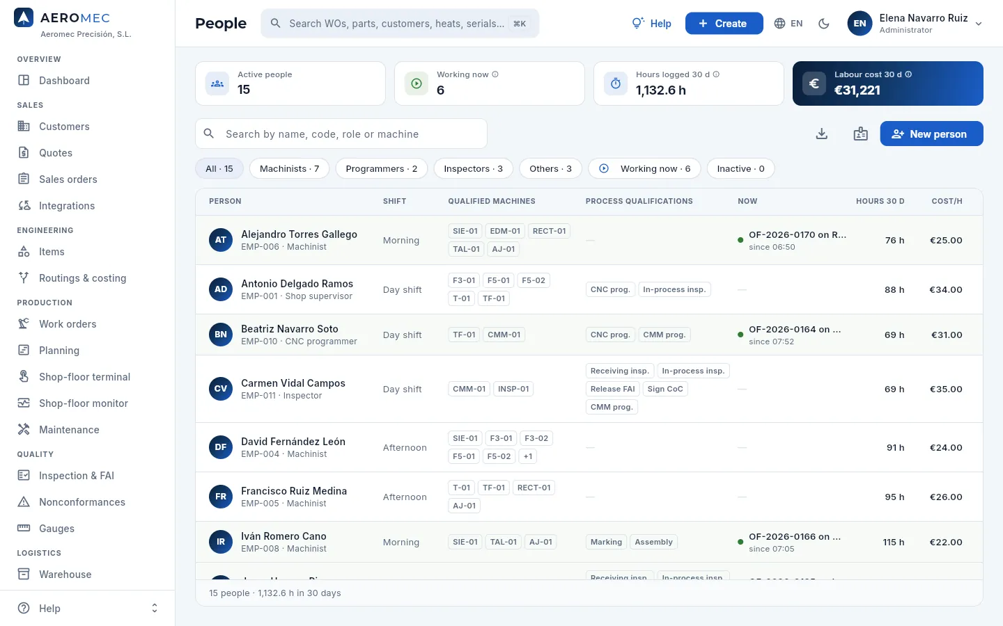
Task: Download the people list export icon
Action: pos(822,134)
